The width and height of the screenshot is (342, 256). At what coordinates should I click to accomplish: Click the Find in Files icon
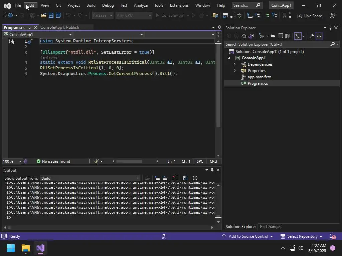click(215, 15)
